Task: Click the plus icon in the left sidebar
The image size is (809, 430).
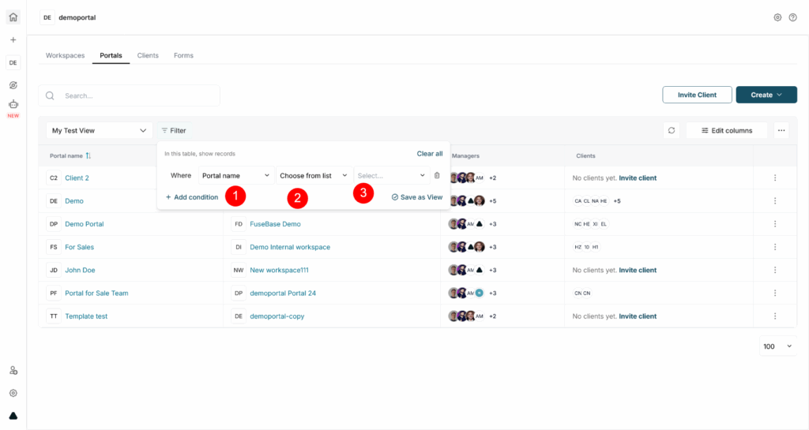Action: tap(13, 40)
